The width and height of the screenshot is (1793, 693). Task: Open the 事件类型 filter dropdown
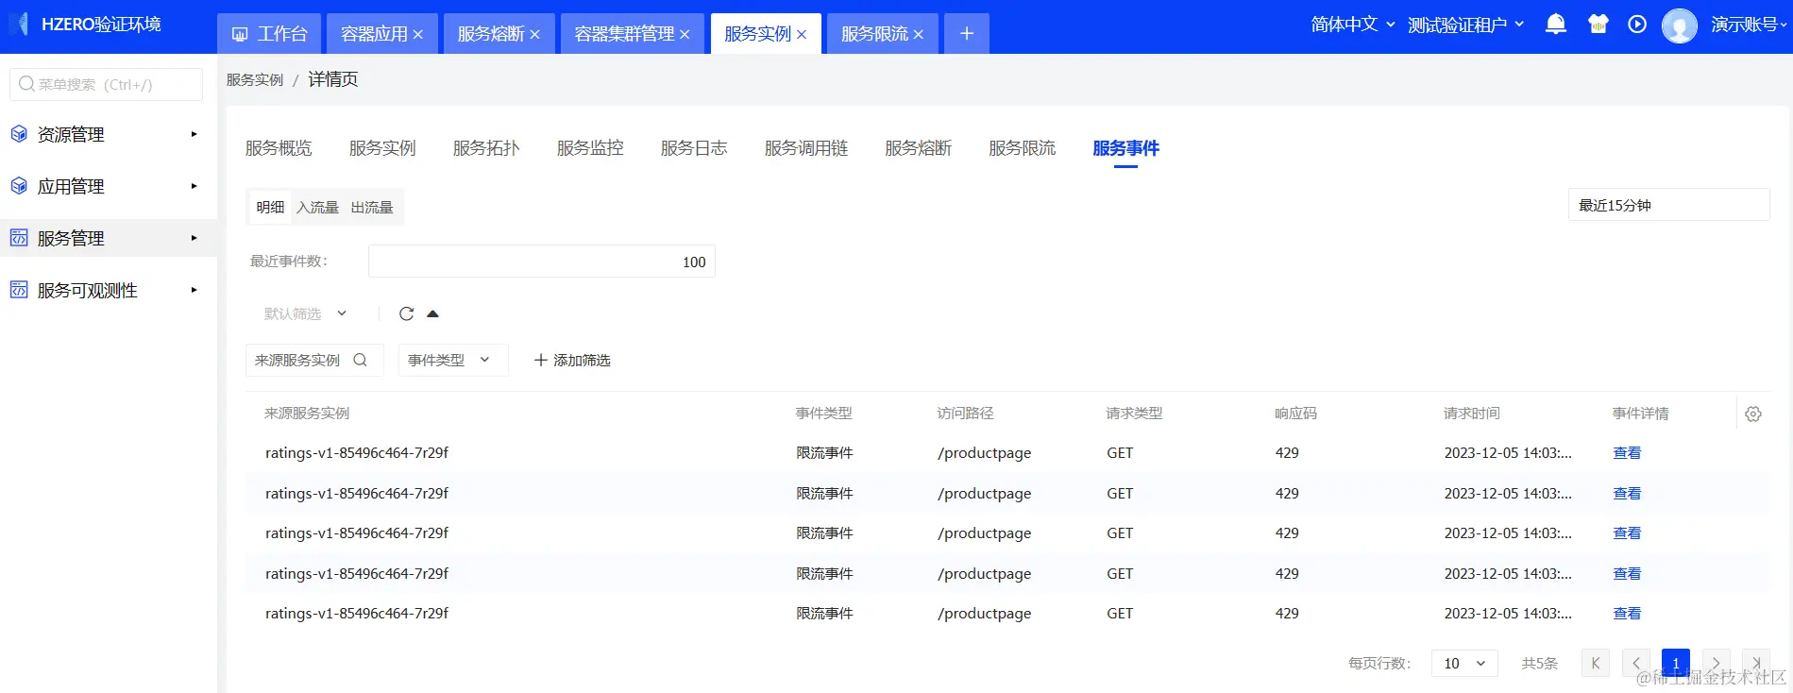click(453, 360)
